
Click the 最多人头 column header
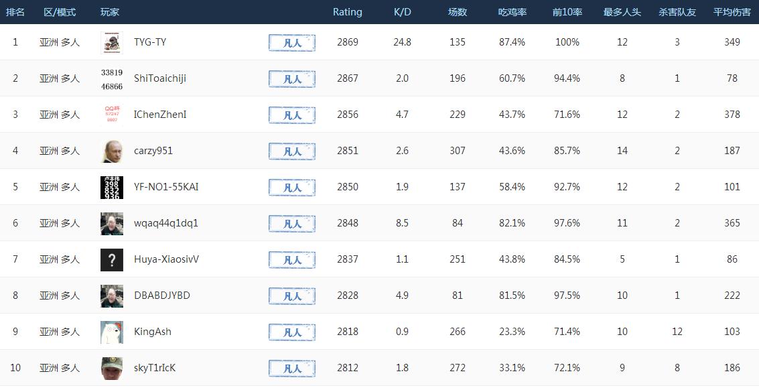coord(622,12)
